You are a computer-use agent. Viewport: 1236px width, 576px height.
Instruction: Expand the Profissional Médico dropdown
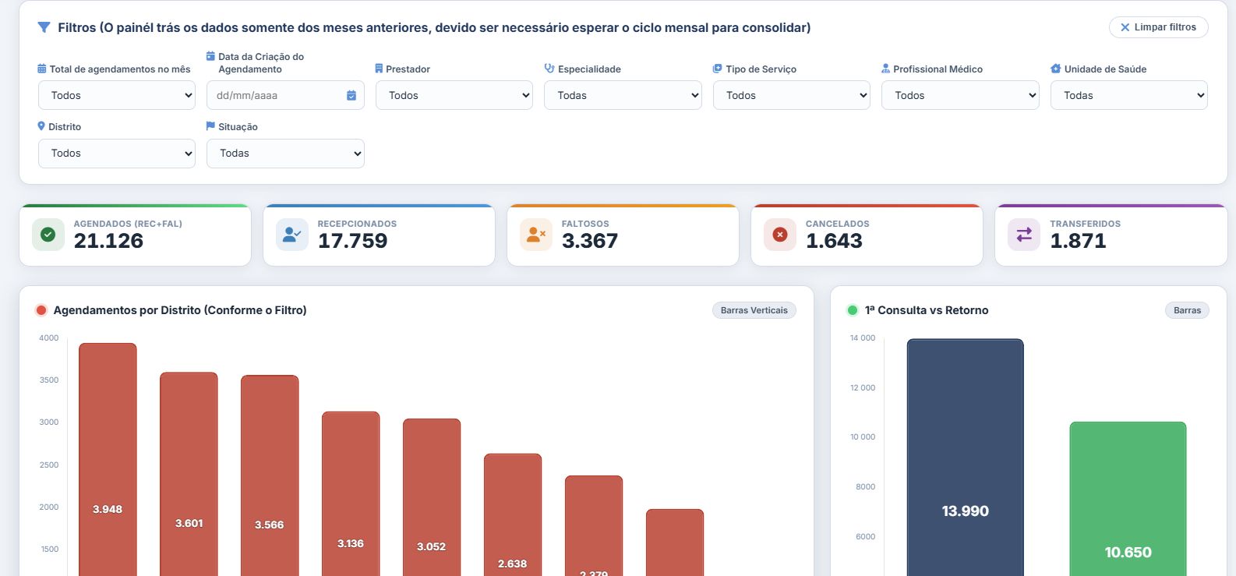pyautogui.click(x=960, y=95)
